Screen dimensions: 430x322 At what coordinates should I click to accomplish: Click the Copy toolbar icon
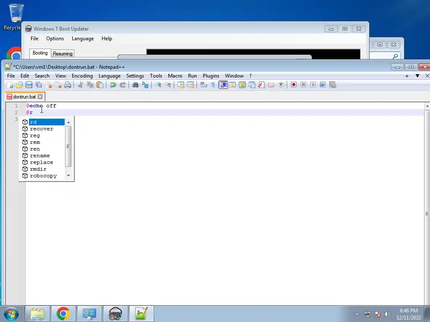pos(90,85)
